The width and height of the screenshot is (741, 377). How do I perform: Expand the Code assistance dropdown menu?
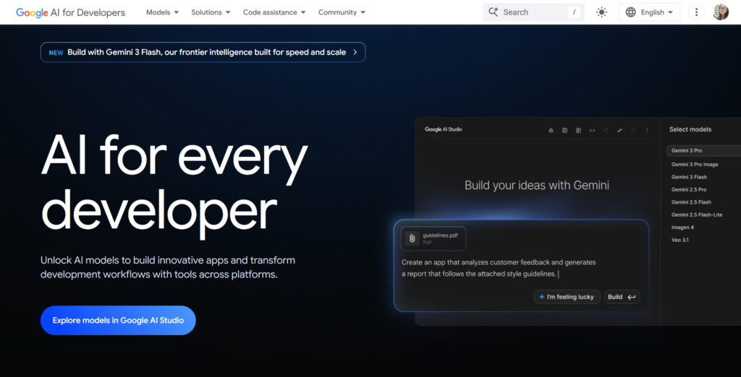click(x=274, y=12)
